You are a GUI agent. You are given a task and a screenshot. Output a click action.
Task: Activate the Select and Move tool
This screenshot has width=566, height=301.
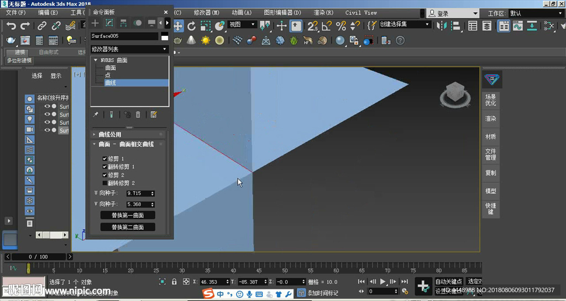[178, 26]
